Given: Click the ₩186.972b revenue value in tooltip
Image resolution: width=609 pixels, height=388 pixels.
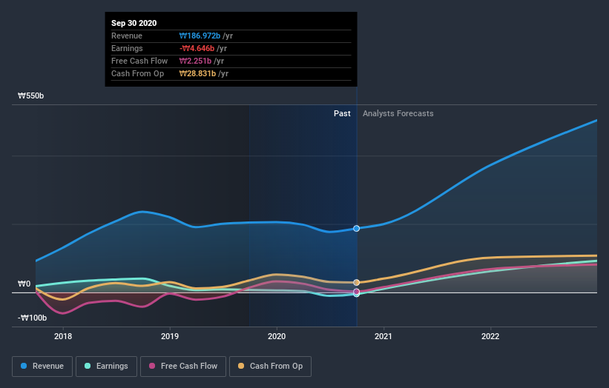Looking at the screenshot, I should pyautogui.click(x=200, y=36).
